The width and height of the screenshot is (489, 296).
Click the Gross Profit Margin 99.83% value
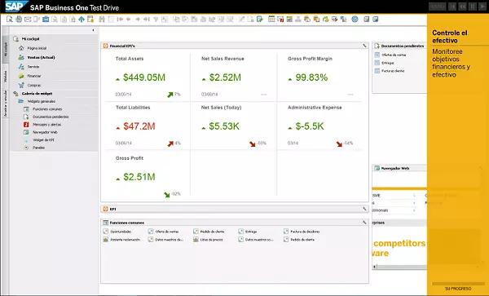tap(311, 77)
